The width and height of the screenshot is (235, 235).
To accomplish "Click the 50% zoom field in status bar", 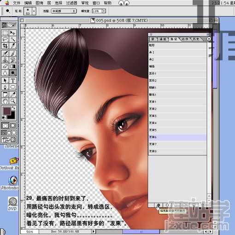I will (x=29, y=231).
